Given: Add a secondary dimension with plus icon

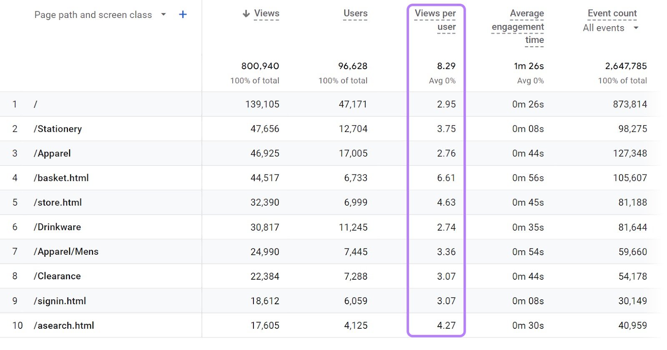Looking at the screenshot, I should pyautogui.click(x=183, y=15).
